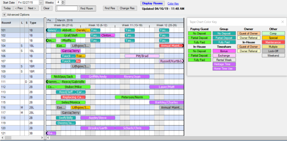Click the Today button
The width and height of the screenshot is (287, 141).
coord(7,8)
